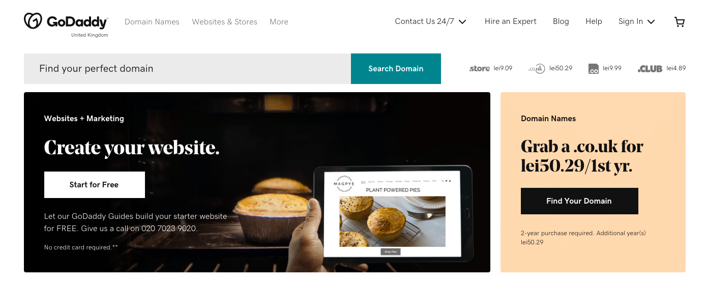Expand the Sign In dropdown
Screen dimensions: 706x281
click(636, 21)
